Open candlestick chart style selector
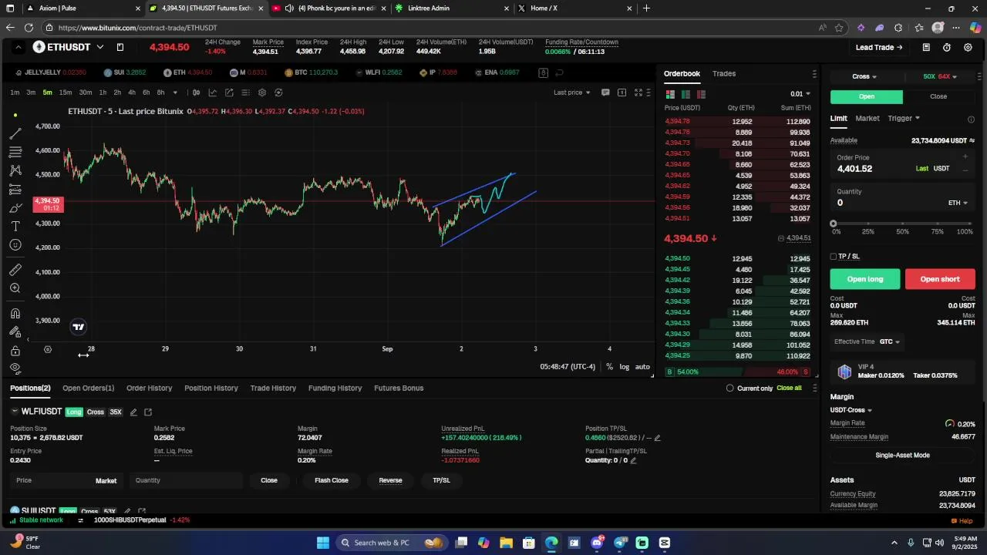Image resolution: width=987 pixels, height=555 pixels. pos(197,92)
